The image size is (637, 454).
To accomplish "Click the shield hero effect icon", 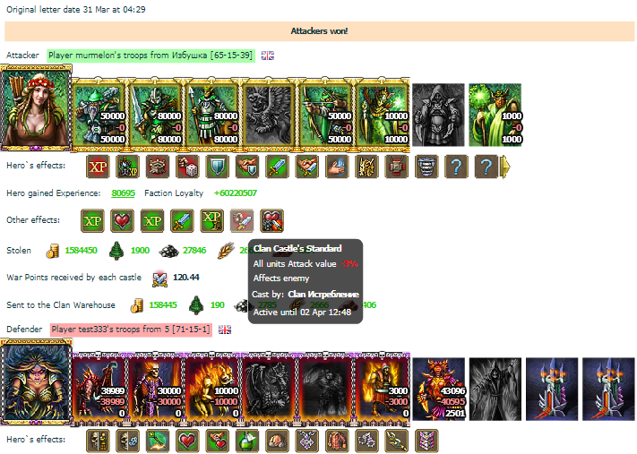I will (x=218, y=167).
